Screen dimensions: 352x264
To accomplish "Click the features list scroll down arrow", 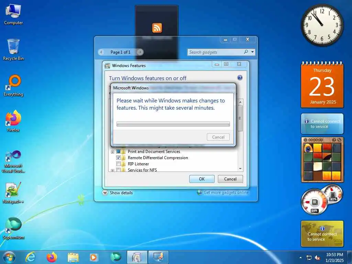I will (240, 168).
